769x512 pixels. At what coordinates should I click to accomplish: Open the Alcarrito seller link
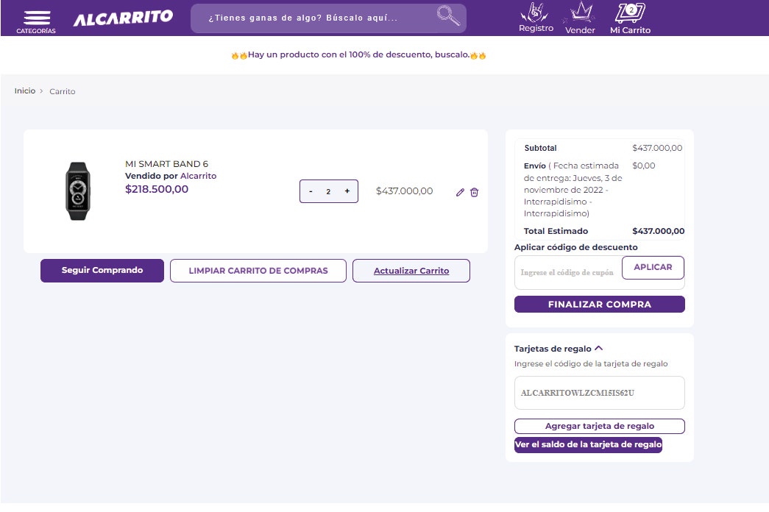198,176
